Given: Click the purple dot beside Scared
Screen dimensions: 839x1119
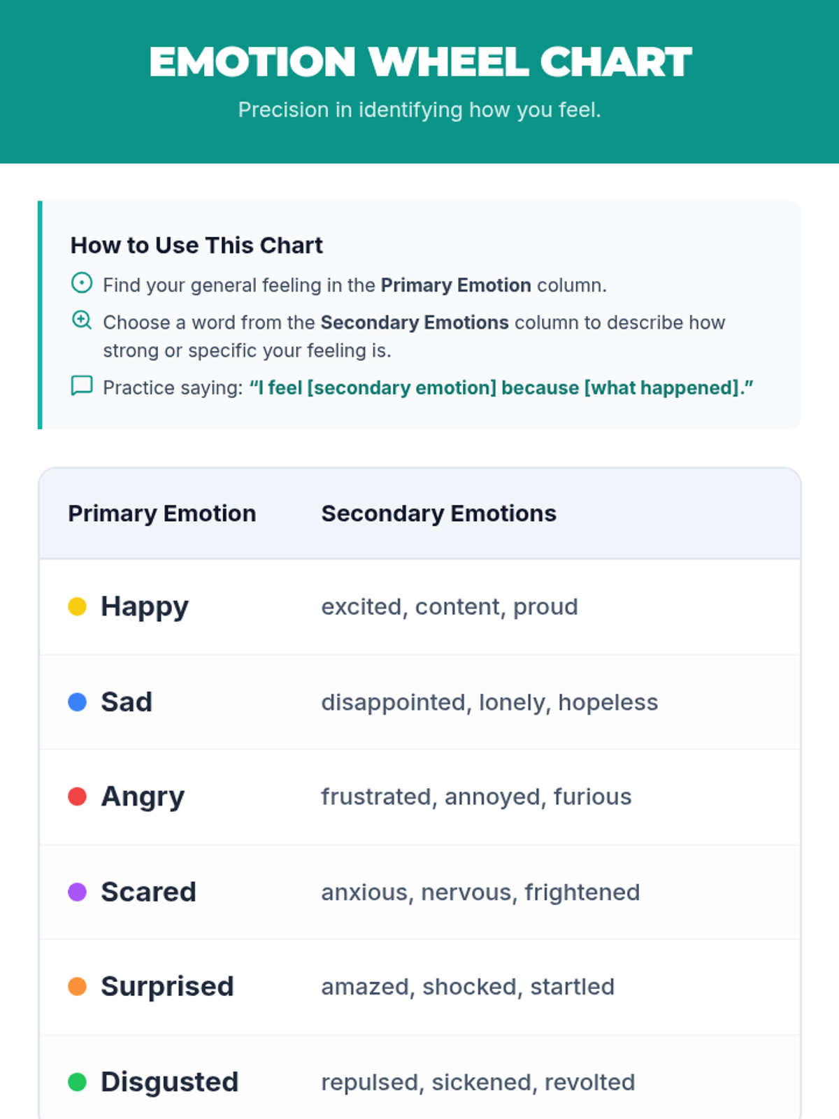Looking at the screenshot, I should coord(77,892).
